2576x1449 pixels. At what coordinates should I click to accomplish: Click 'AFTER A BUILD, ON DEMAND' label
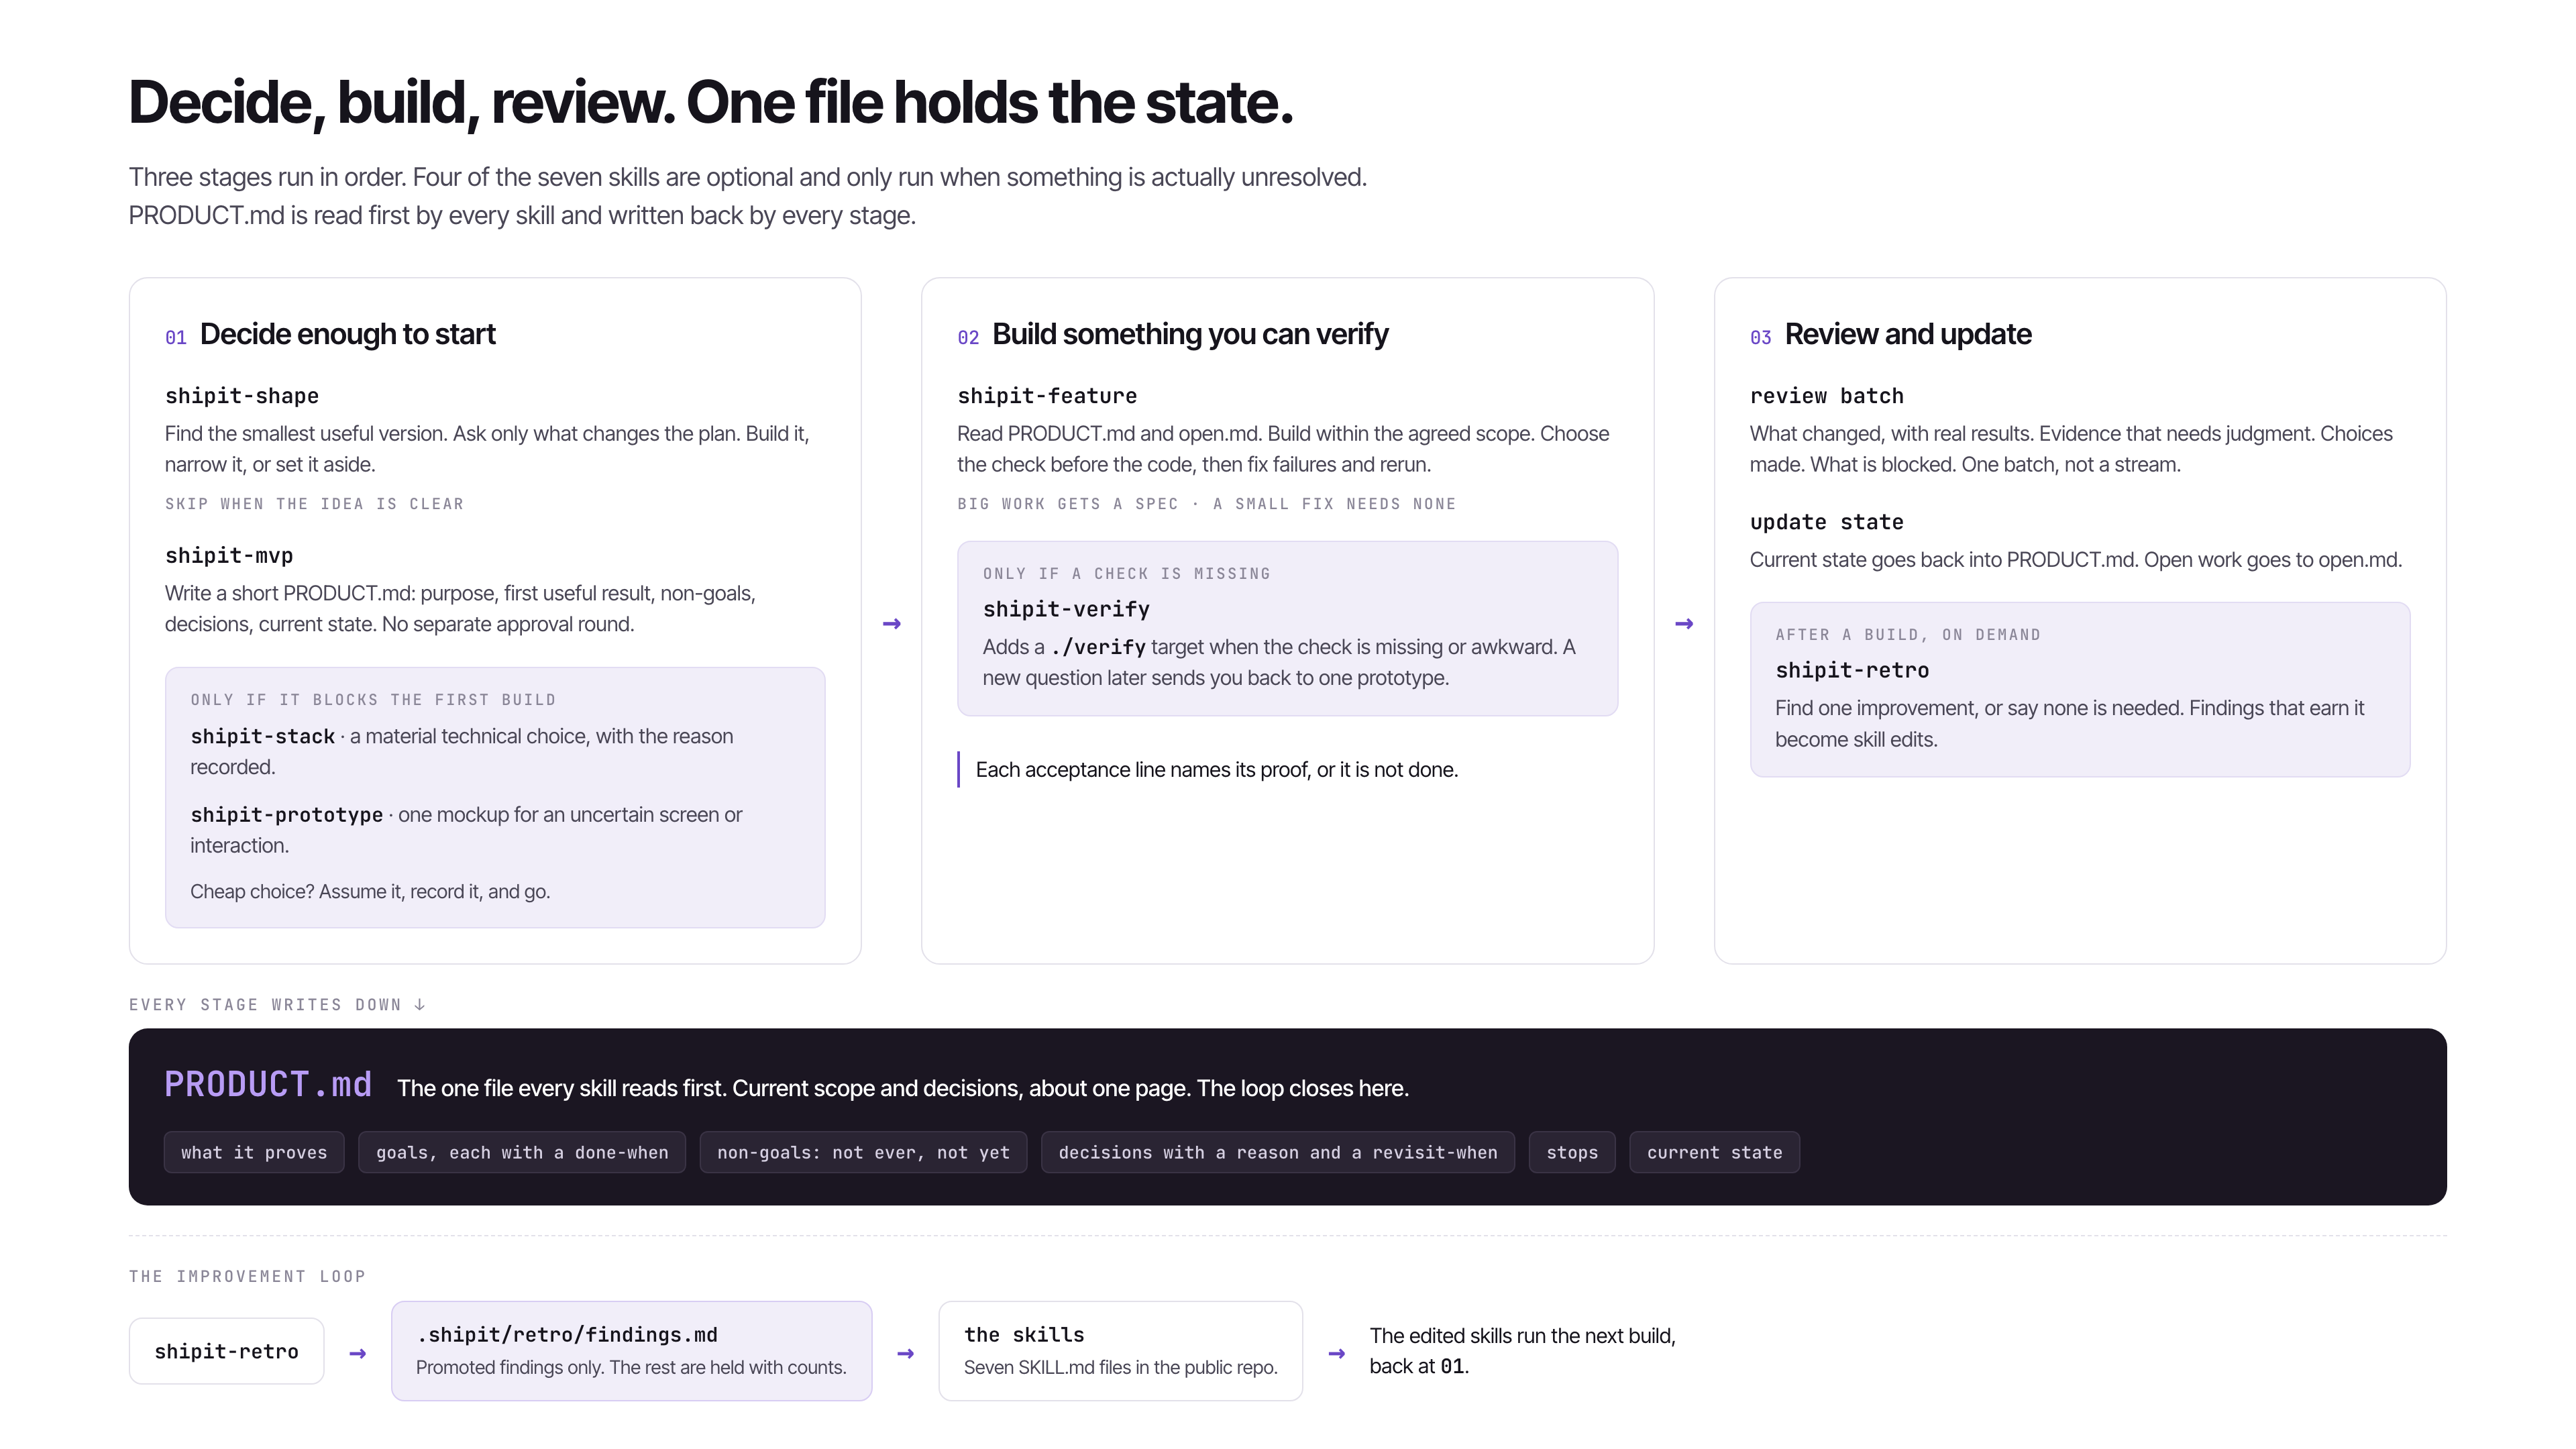(1908, 635)
